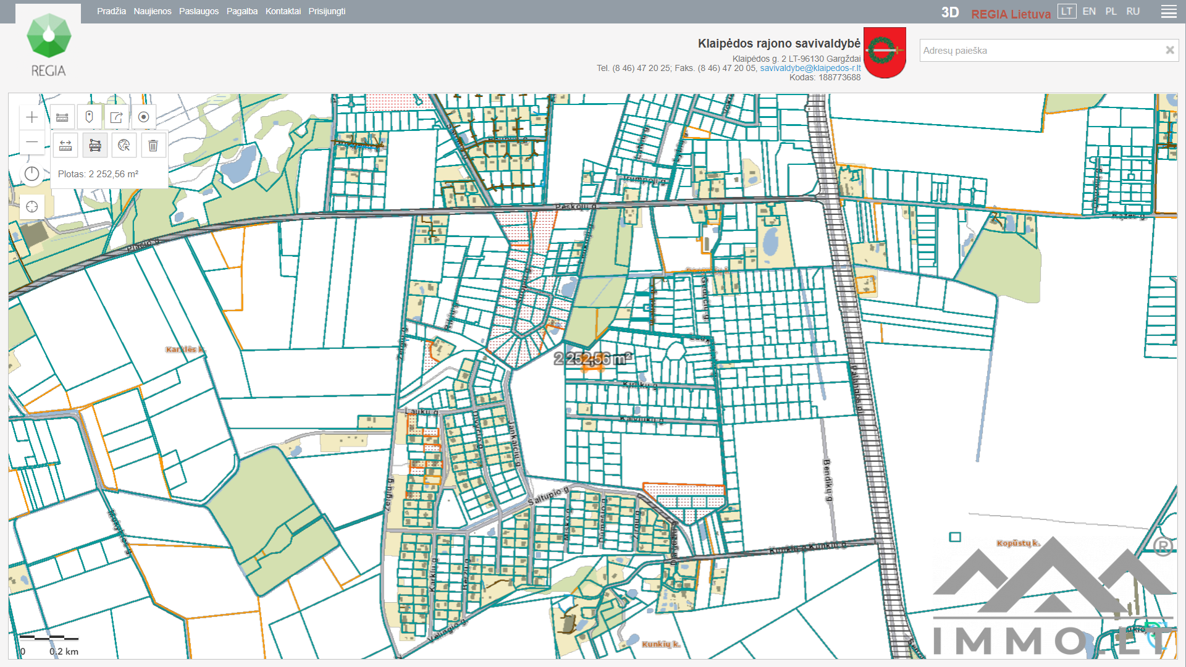
Task: Click the Klaipėda district coat of arms
Action: (x=885, y=52)
